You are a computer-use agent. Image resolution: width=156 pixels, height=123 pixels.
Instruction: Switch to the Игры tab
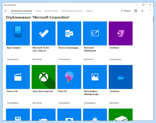(x=38, y=11)
